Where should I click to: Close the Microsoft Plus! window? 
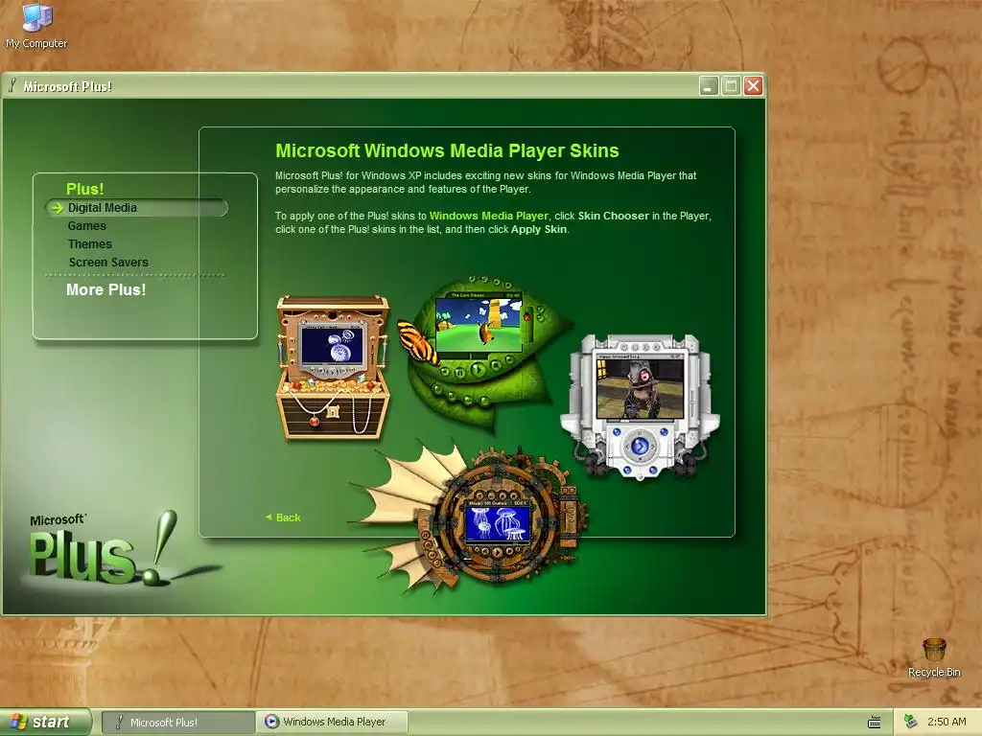[754, 85]
